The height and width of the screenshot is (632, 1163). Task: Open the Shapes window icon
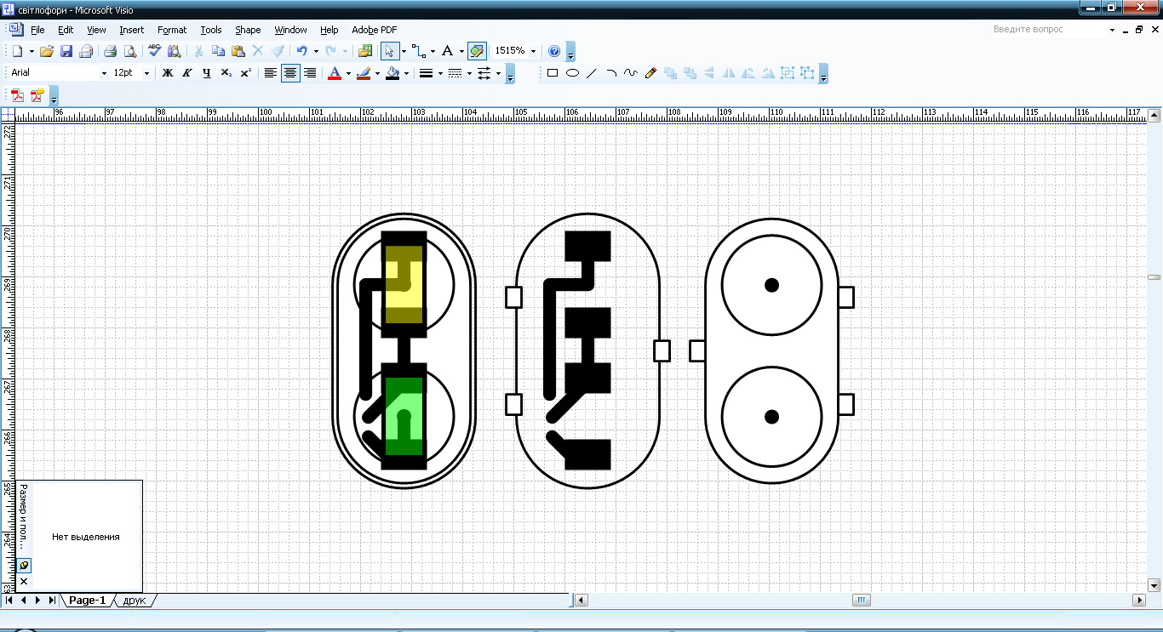point(366,51)
